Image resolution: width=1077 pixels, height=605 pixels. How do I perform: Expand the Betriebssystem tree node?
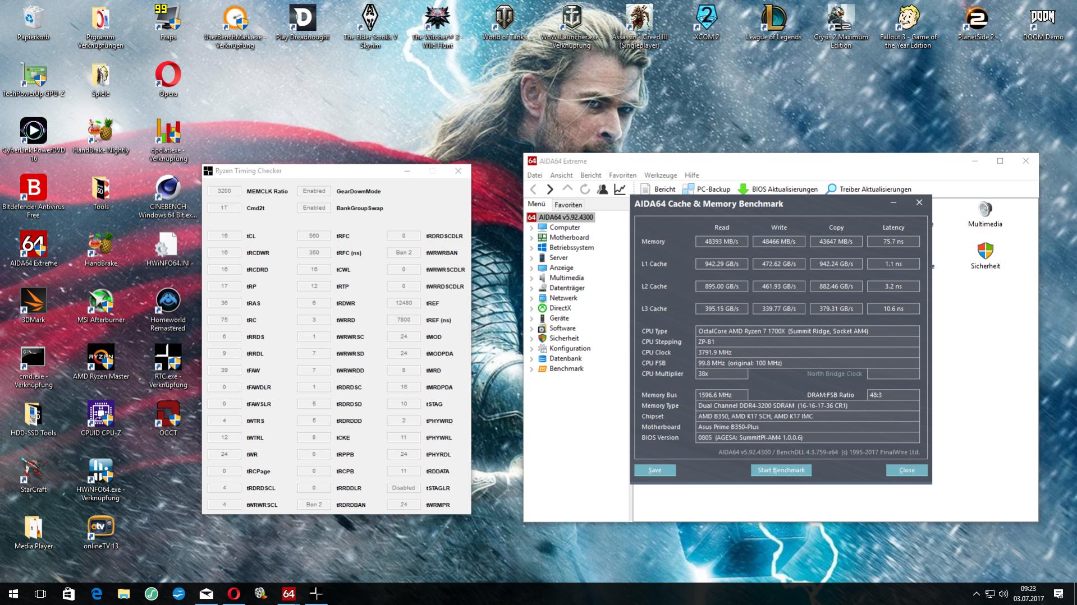point(531,248)
